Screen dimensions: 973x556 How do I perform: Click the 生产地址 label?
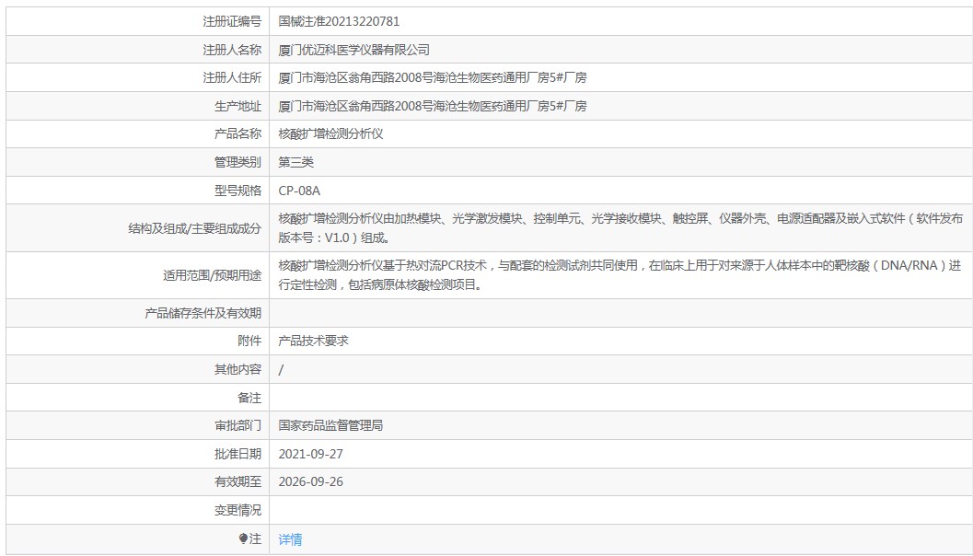tap(237, 106)
